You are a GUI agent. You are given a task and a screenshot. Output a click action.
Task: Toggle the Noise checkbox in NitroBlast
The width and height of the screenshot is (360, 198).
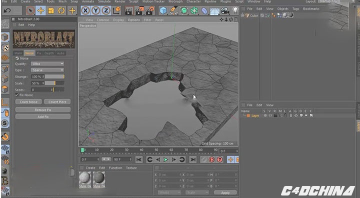tap(17, 58)
